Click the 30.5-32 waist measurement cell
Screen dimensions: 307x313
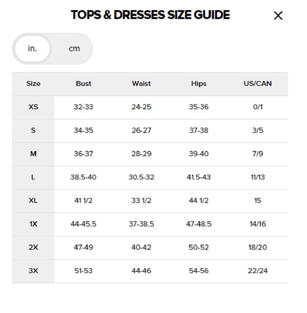pos(141,177)
